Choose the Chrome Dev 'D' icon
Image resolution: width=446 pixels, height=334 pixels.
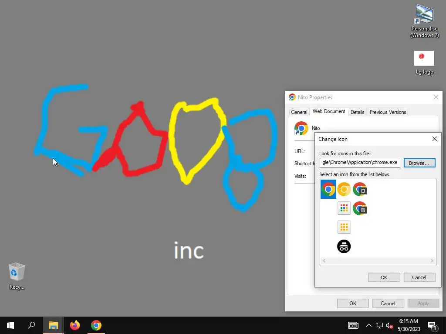tap(360, 189)
